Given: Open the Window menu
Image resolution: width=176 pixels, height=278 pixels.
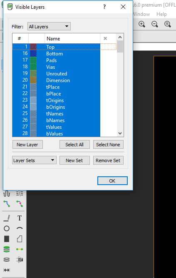Looking at the screenshot, I should tap(141, 14).
